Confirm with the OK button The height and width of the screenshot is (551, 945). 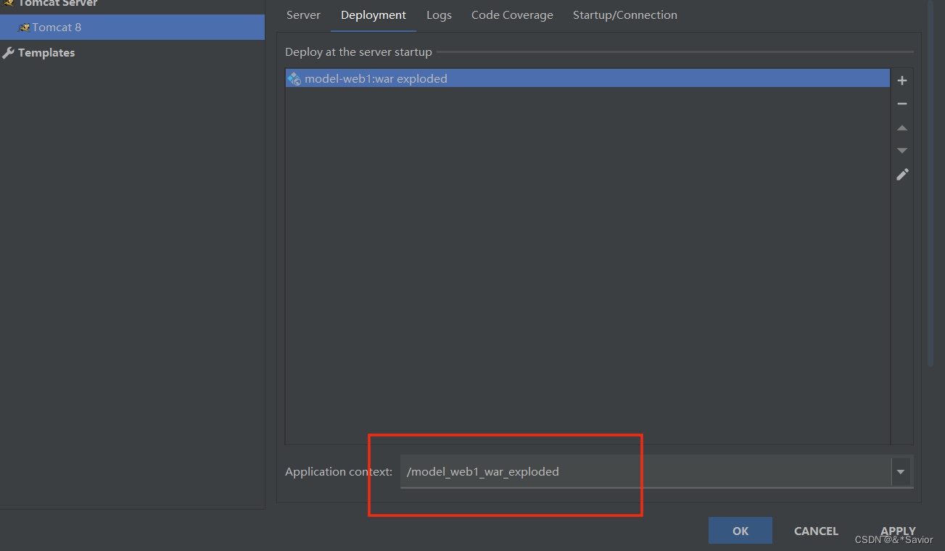click(740, 531)
